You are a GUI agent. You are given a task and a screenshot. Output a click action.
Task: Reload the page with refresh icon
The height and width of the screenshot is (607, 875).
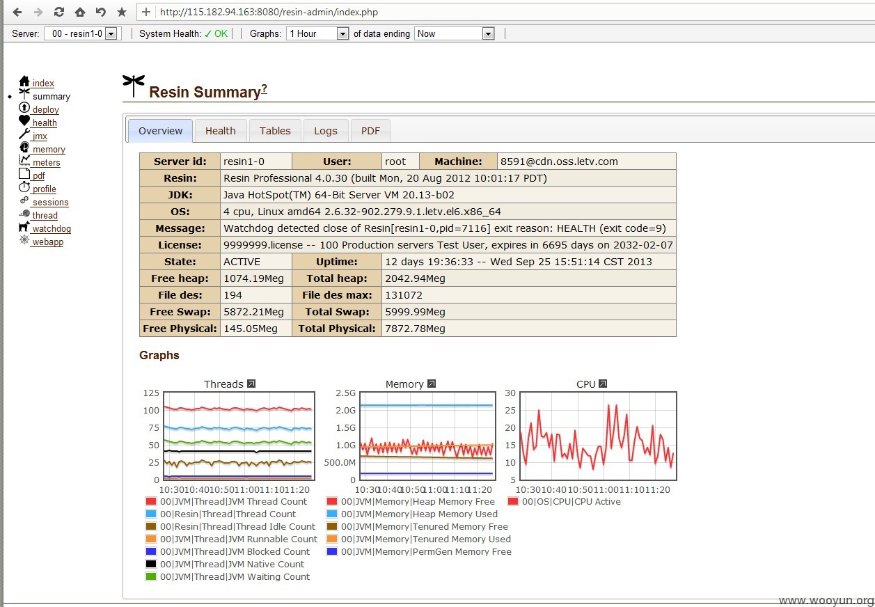point(59,12)
